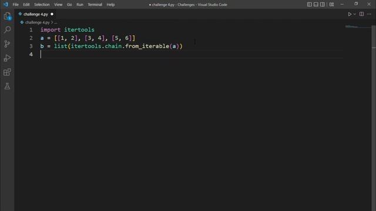Click variable 'a' on line 2
376x211 pixels.
click(x=42, y=38)
